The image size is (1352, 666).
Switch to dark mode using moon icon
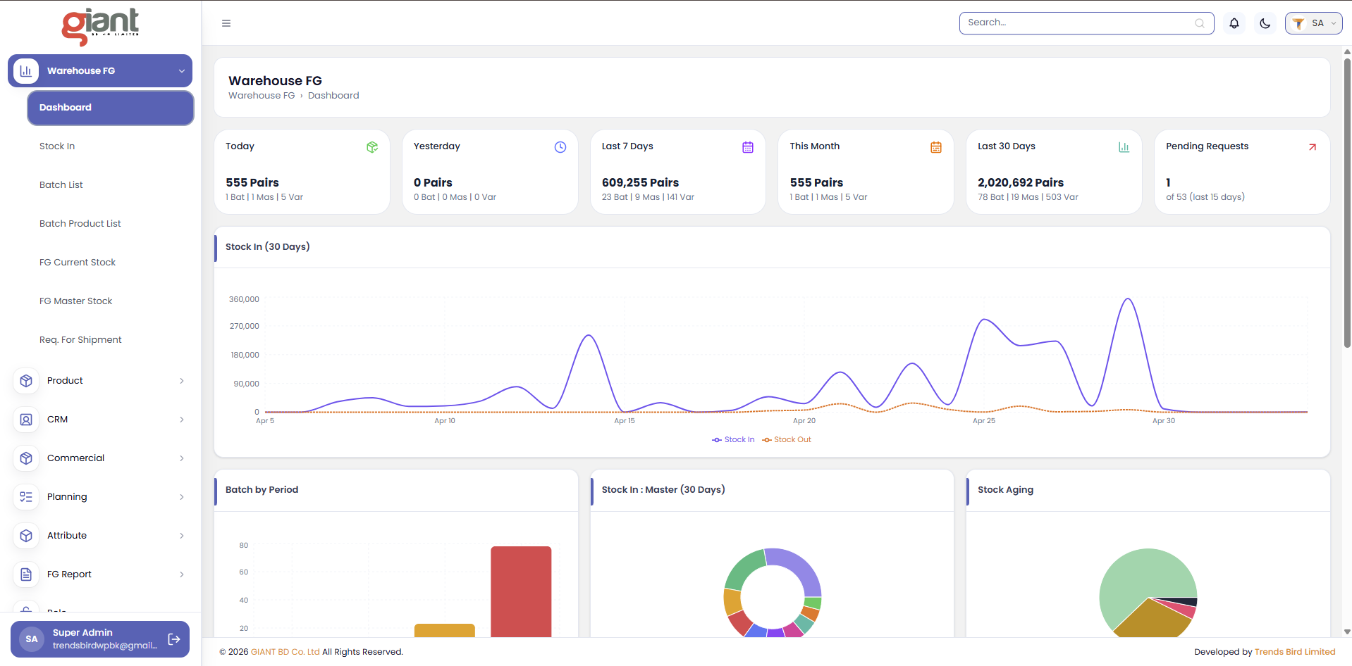coord(1265,23)
